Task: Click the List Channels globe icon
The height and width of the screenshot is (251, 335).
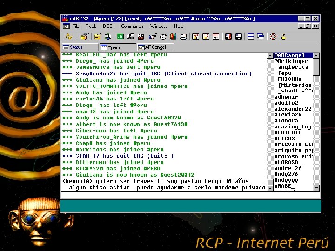Action: pos(108,37)
